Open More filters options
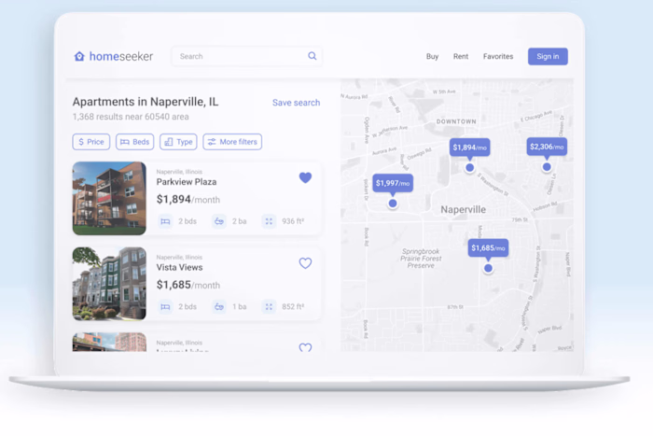This screenshot has height=436, width=653. tap(232, 142)
